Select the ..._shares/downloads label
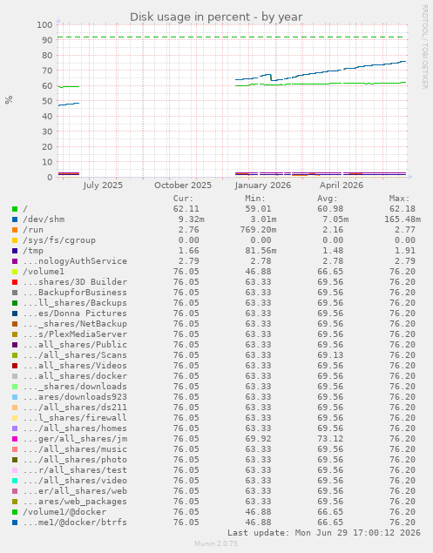 coord(75,387)
